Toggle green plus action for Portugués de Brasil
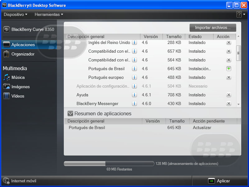Image resolution: width=249 pixels, height=187 pixels. pyautogui.click(x=228, y=69)
